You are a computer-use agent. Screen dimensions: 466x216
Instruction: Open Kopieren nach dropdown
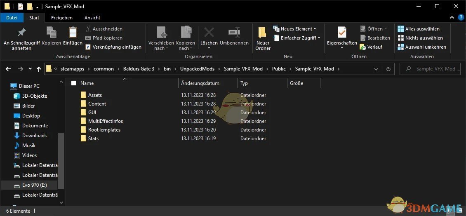tap(186, 39)
